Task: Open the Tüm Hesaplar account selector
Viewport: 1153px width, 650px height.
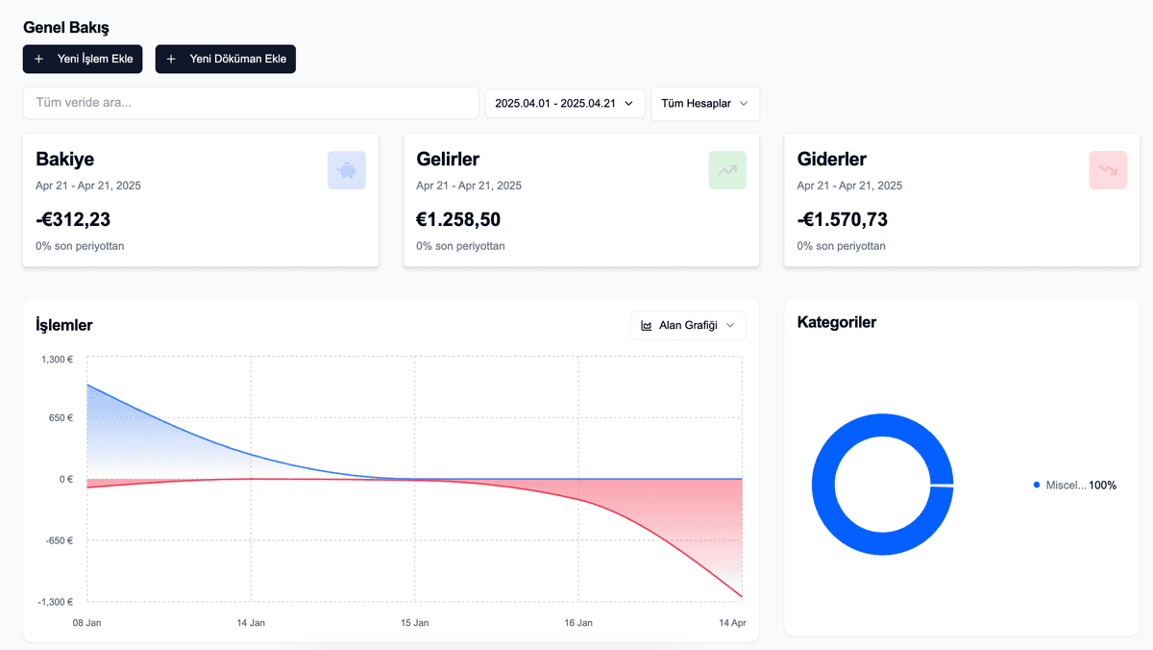Action: pyautogui.click(x=705, y=103)
